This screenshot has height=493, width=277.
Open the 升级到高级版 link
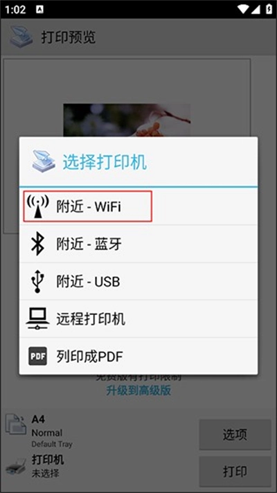pyautogui.click(x=138, y=391)
